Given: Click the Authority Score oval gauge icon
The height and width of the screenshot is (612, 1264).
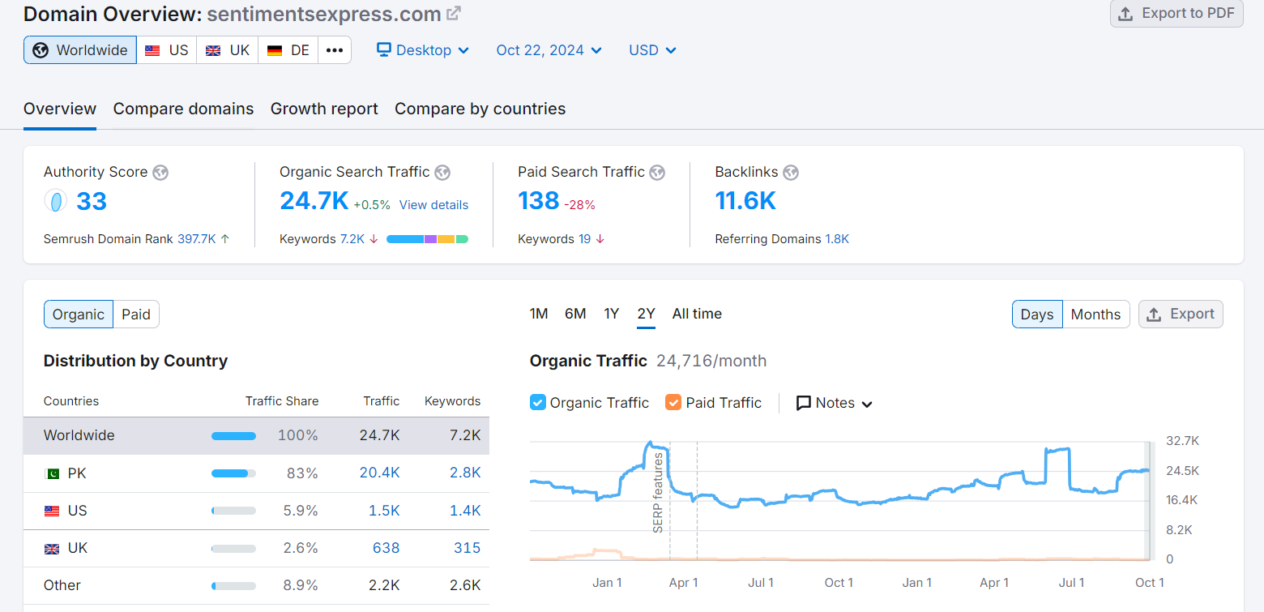Looking at the screenshot, I should [55, 201].
